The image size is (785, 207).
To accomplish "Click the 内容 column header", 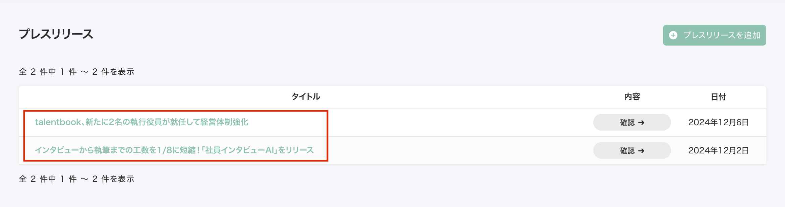I will click(632, 97).
